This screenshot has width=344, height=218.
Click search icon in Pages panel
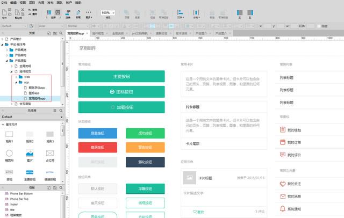(61, 33)
